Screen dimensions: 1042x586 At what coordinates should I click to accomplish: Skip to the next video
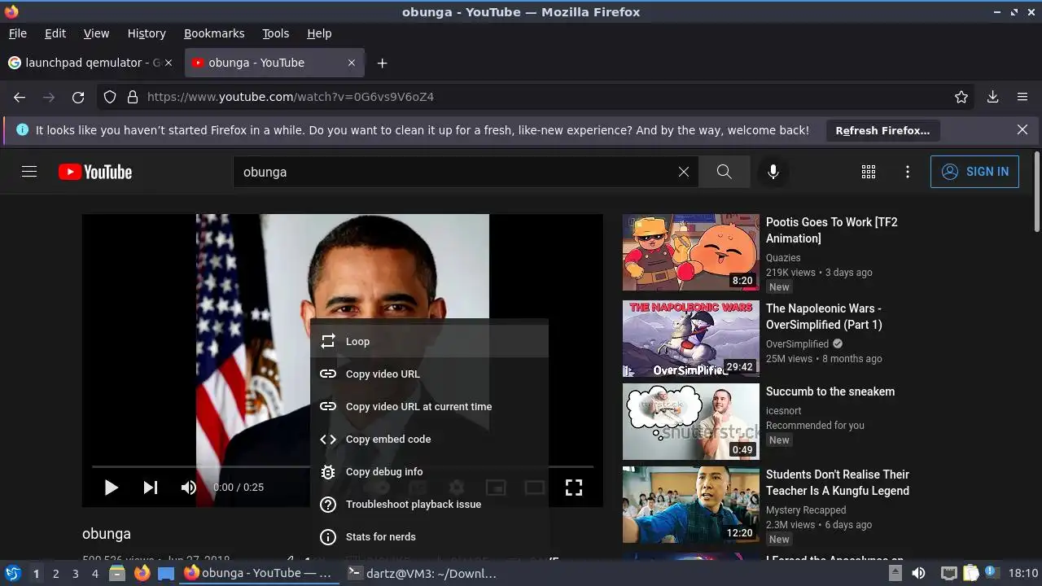(x=151, y=488)
